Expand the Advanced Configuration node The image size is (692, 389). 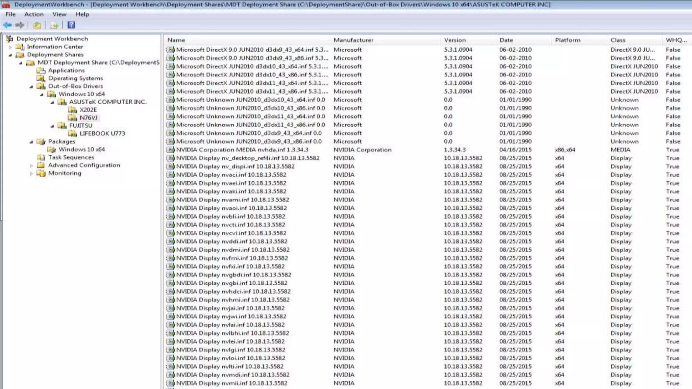pyautogui.click(x=31, y=165)
